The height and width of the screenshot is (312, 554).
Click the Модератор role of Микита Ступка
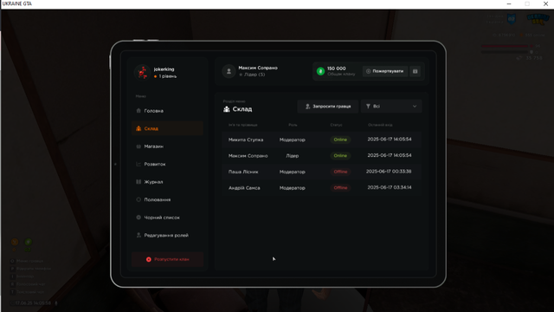pyautogui.click(x=293, y=140)
